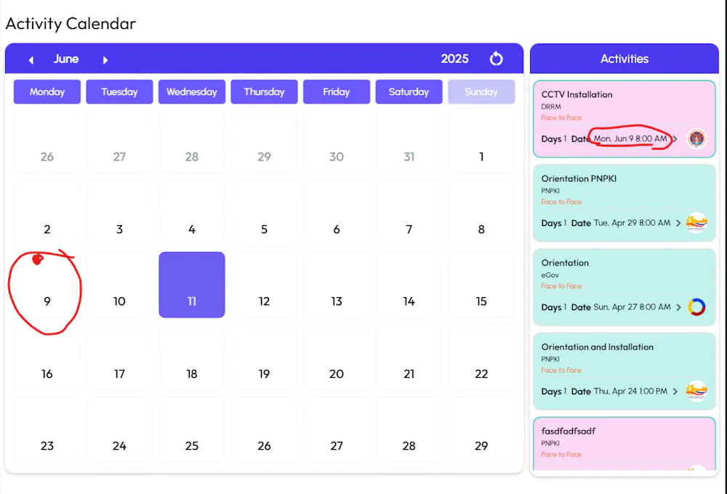The width and height of the screenshot is (727, 494).
Task: Select June 19 date cell
Action: [x=264, y=357]
